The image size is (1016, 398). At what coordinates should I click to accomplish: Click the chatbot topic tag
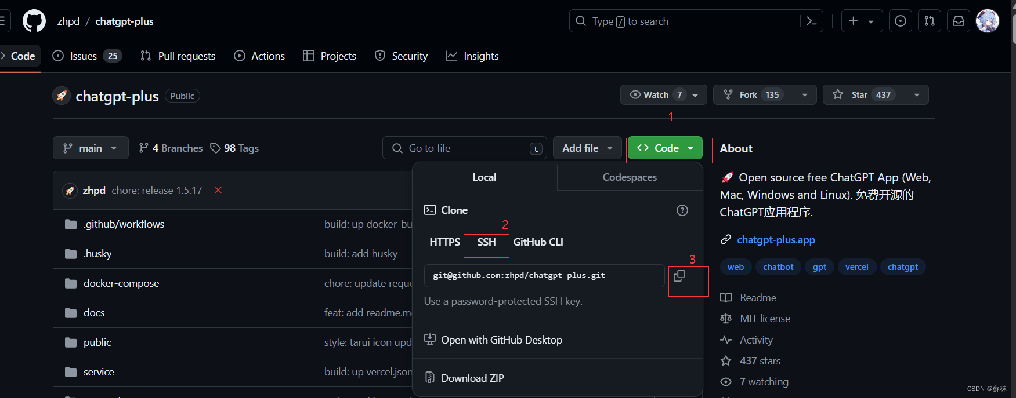[778, 267]
